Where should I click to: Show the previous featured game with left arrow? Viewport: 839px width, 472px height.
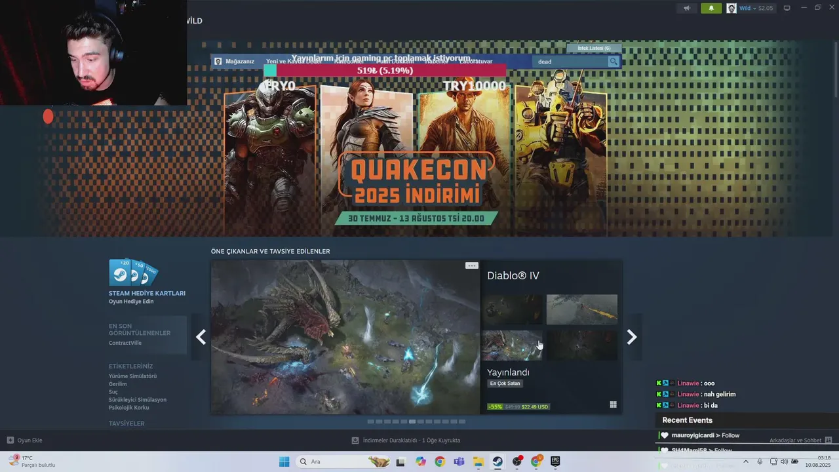[201, 337]
